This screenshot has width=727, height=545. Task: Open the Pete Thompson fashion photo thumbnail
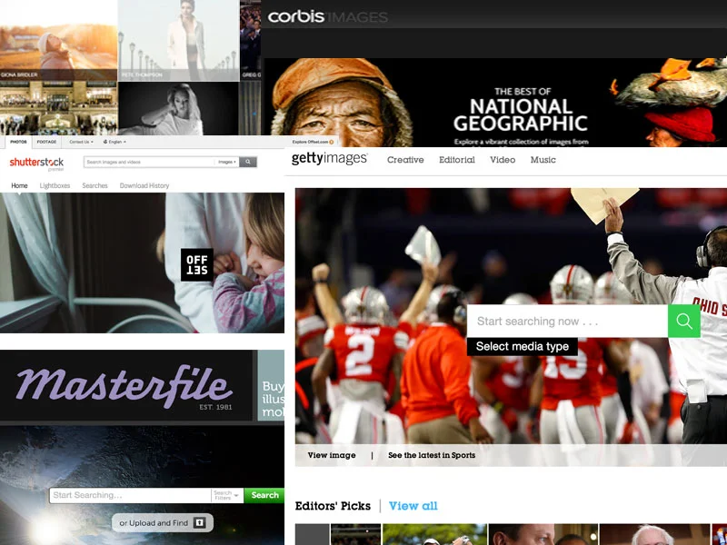[x=178, y=40]
